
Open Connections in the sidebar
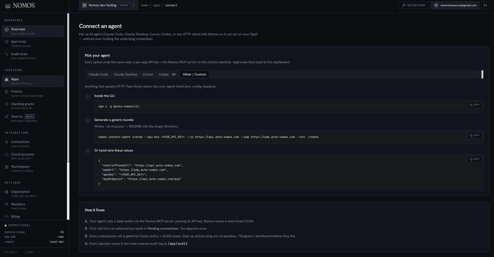33,144
